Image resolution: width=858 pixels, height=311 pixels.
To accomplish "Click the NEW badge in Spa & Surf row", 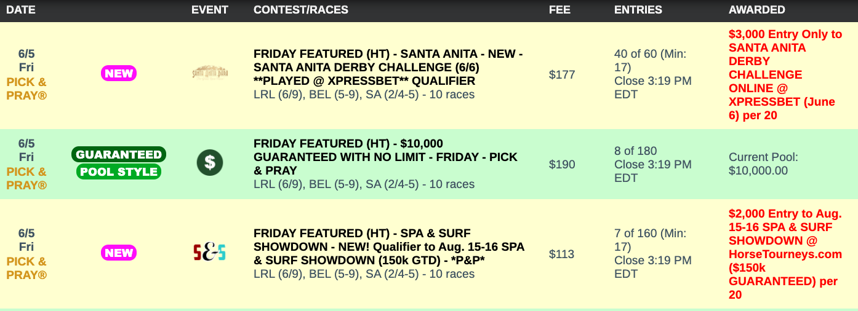I will click(x=119, y=253).
